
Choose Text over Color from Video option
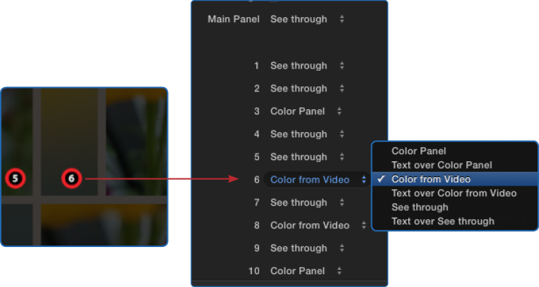(x=455, y=193)
